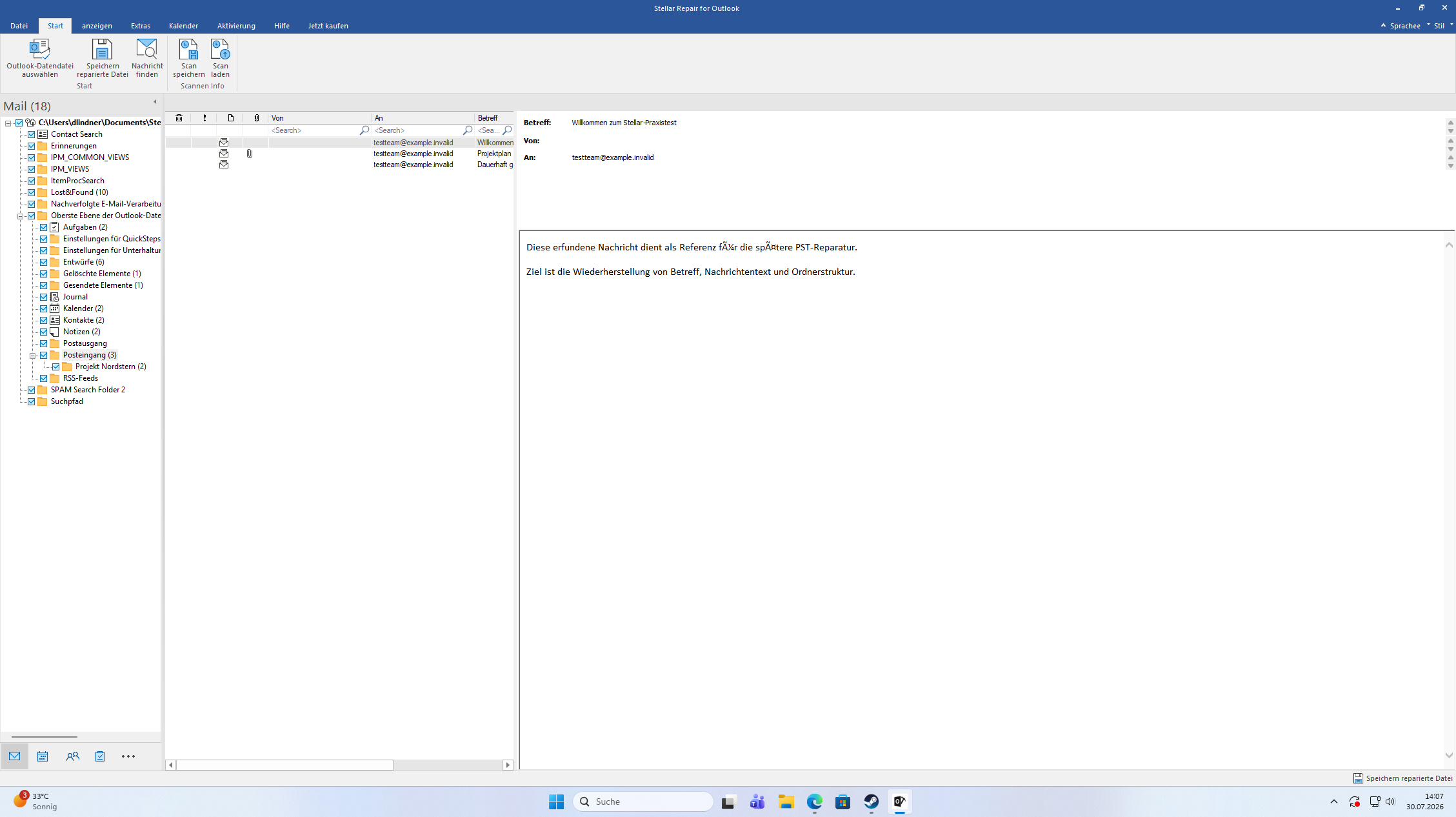The height and width of the screenshot is (817, 1456).
Task: Open File Explorer from the taskbar
Action: (786, 802)
